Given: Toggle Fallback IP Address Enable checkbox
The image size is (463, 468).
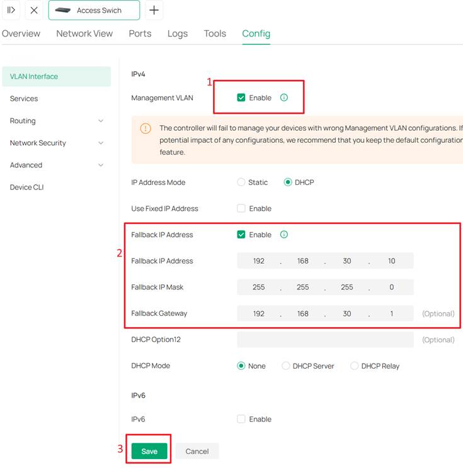Looking at the screenshot, I should (241, 235).
